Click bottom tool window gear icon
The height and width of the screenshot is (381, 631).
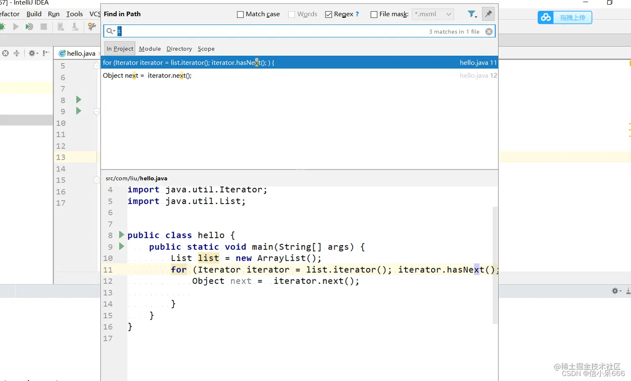(616, 291)
